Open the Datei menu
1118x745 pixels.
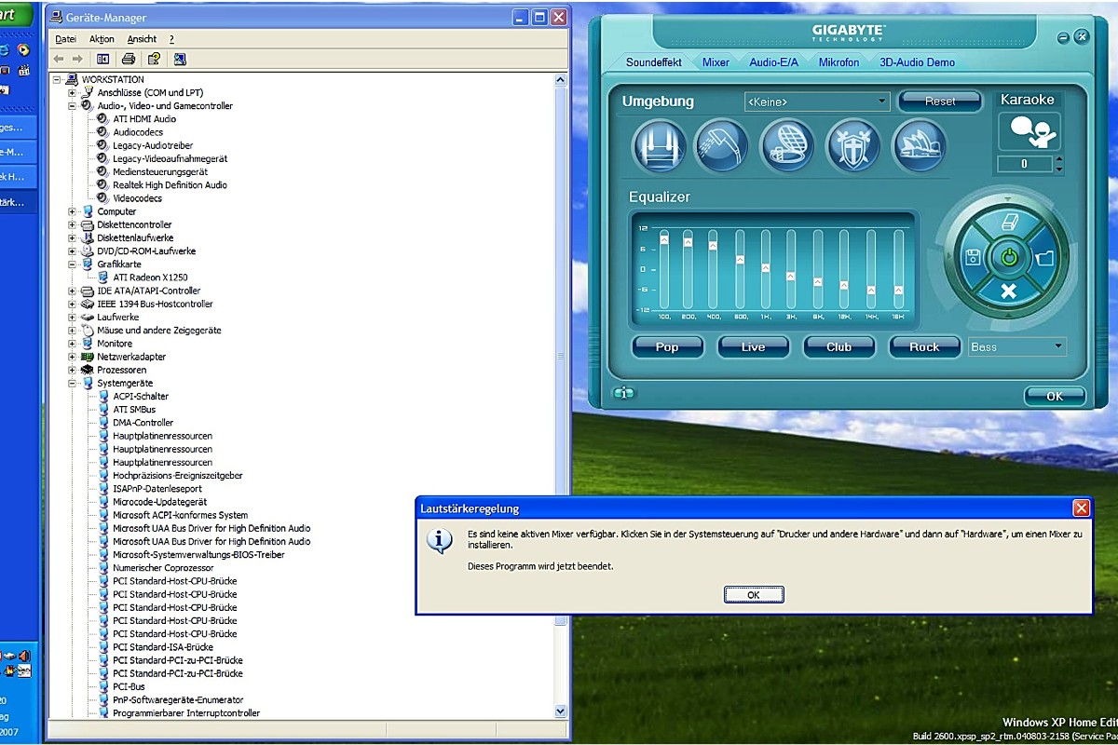[65, 39]
